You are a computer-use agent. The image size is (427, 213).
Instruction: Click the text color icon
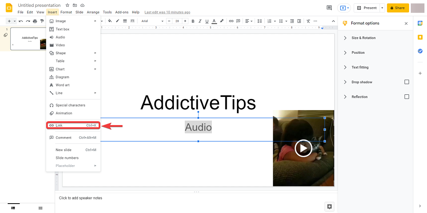(214, 21)
